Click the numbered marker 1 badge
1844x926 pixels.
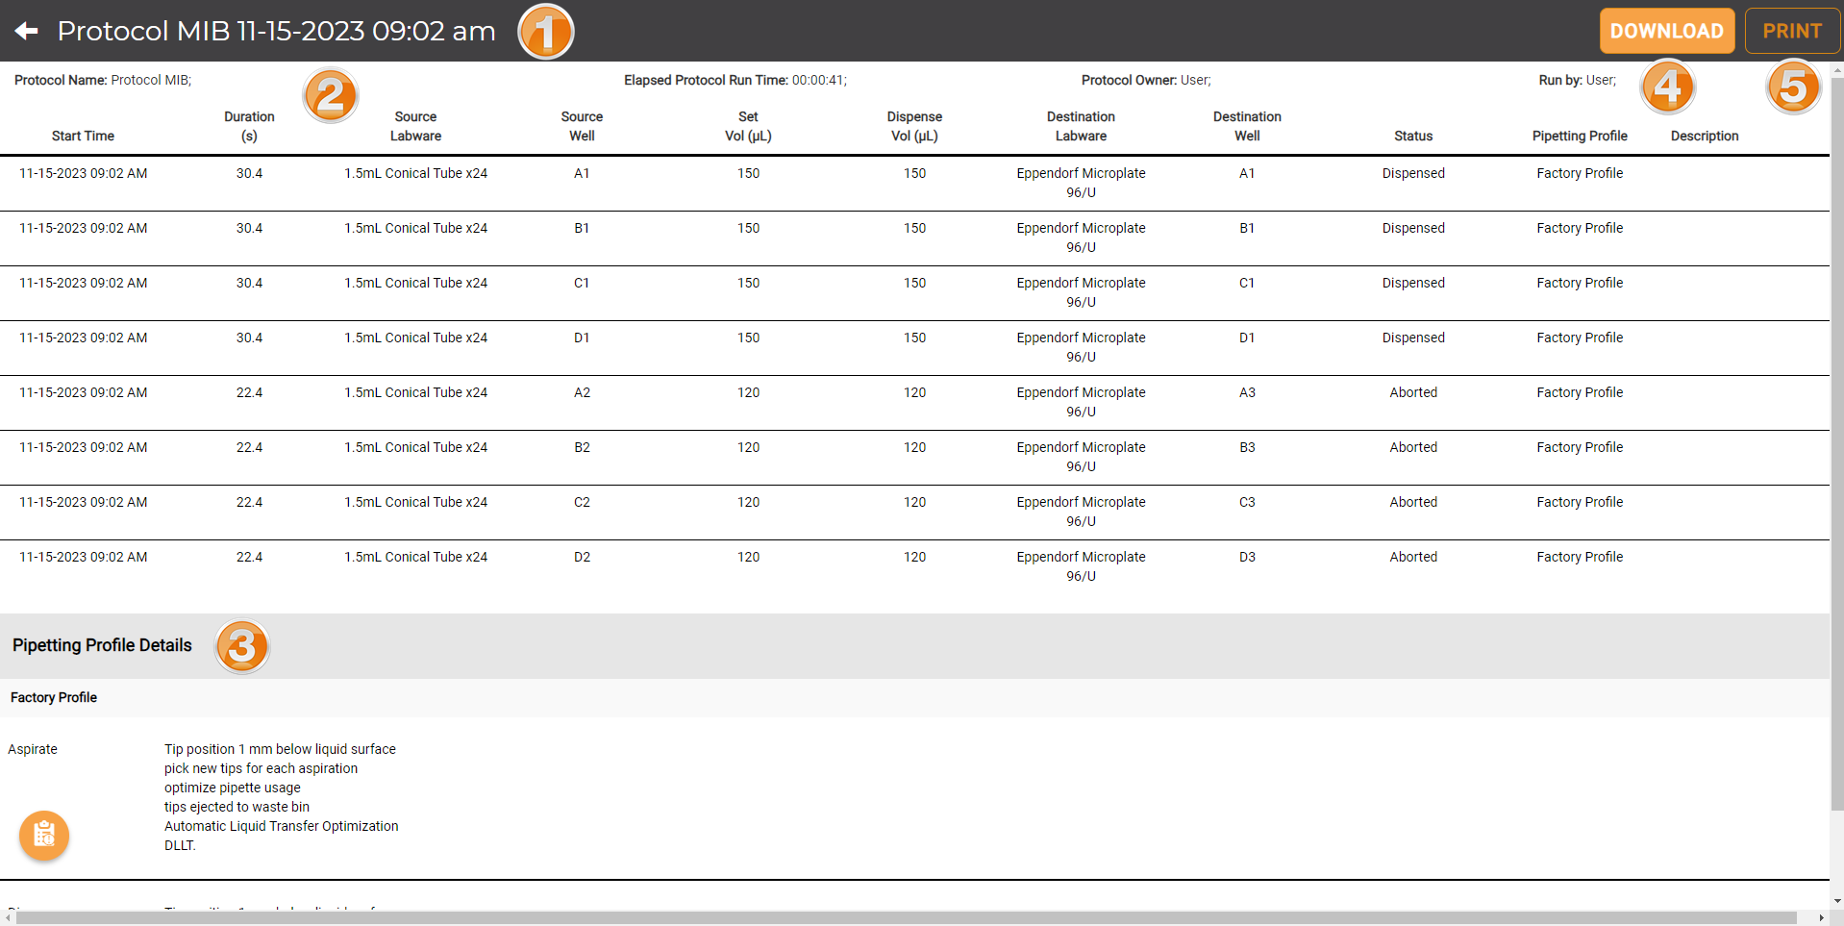545,33
